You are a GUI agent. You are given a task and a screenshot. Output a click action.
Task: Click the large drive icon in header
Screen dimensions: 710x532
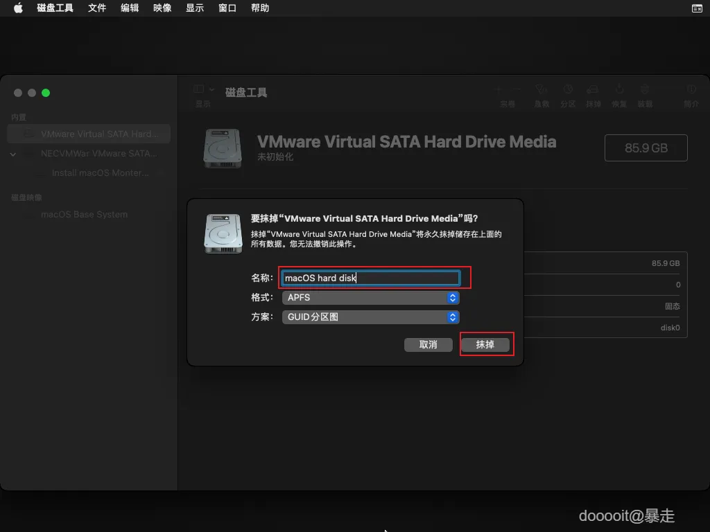[x=223, y=148]
